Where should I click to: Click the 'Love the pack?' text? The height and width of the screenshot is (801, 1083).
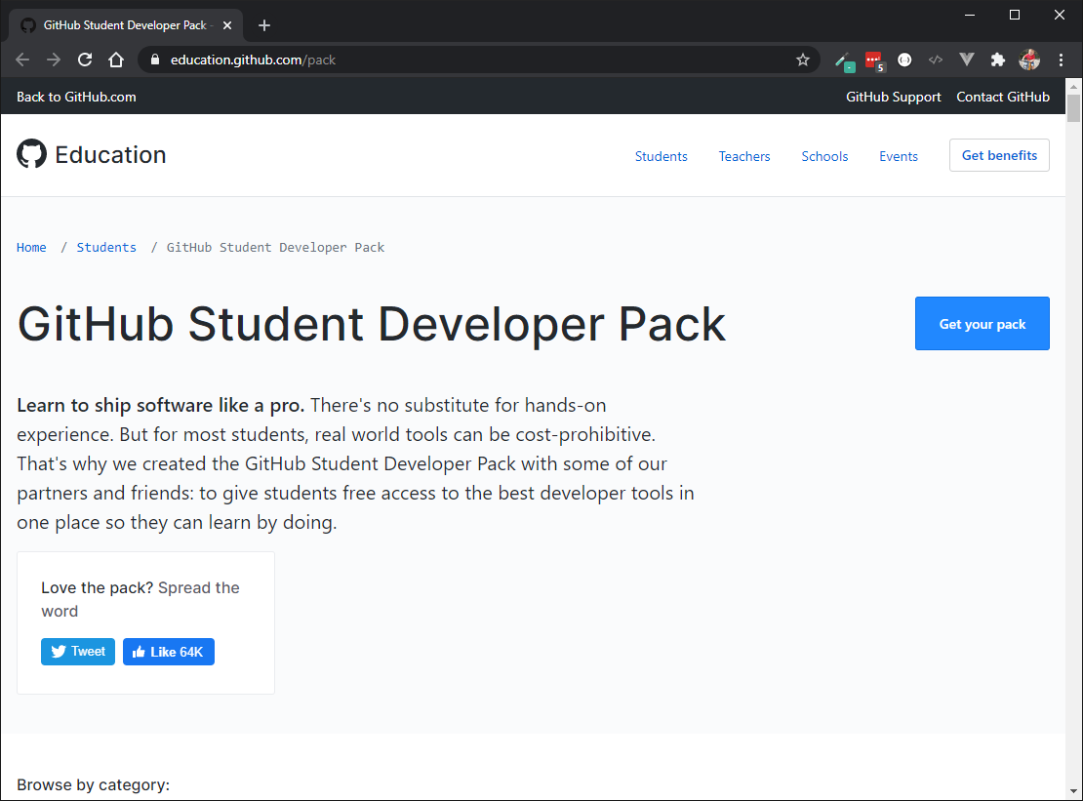[x=97, y=587]
